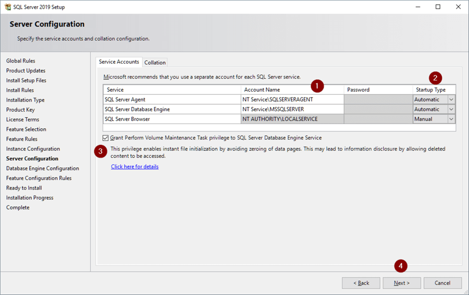Click the Microsoft recommends separate account text
Viewport: 469px width, 295px height.
(202, 77)
